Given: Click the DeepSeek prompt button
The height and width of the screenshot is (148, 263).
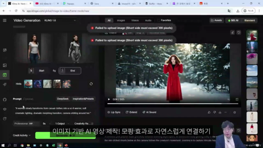Looking at the screenshot, I should [63, 99].
